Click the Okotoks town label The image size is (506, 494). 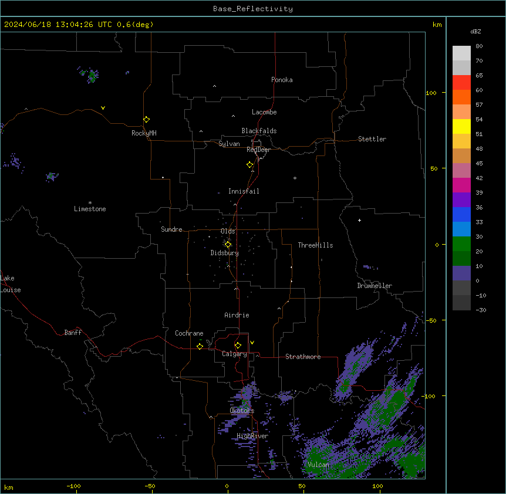pos(242,411)
